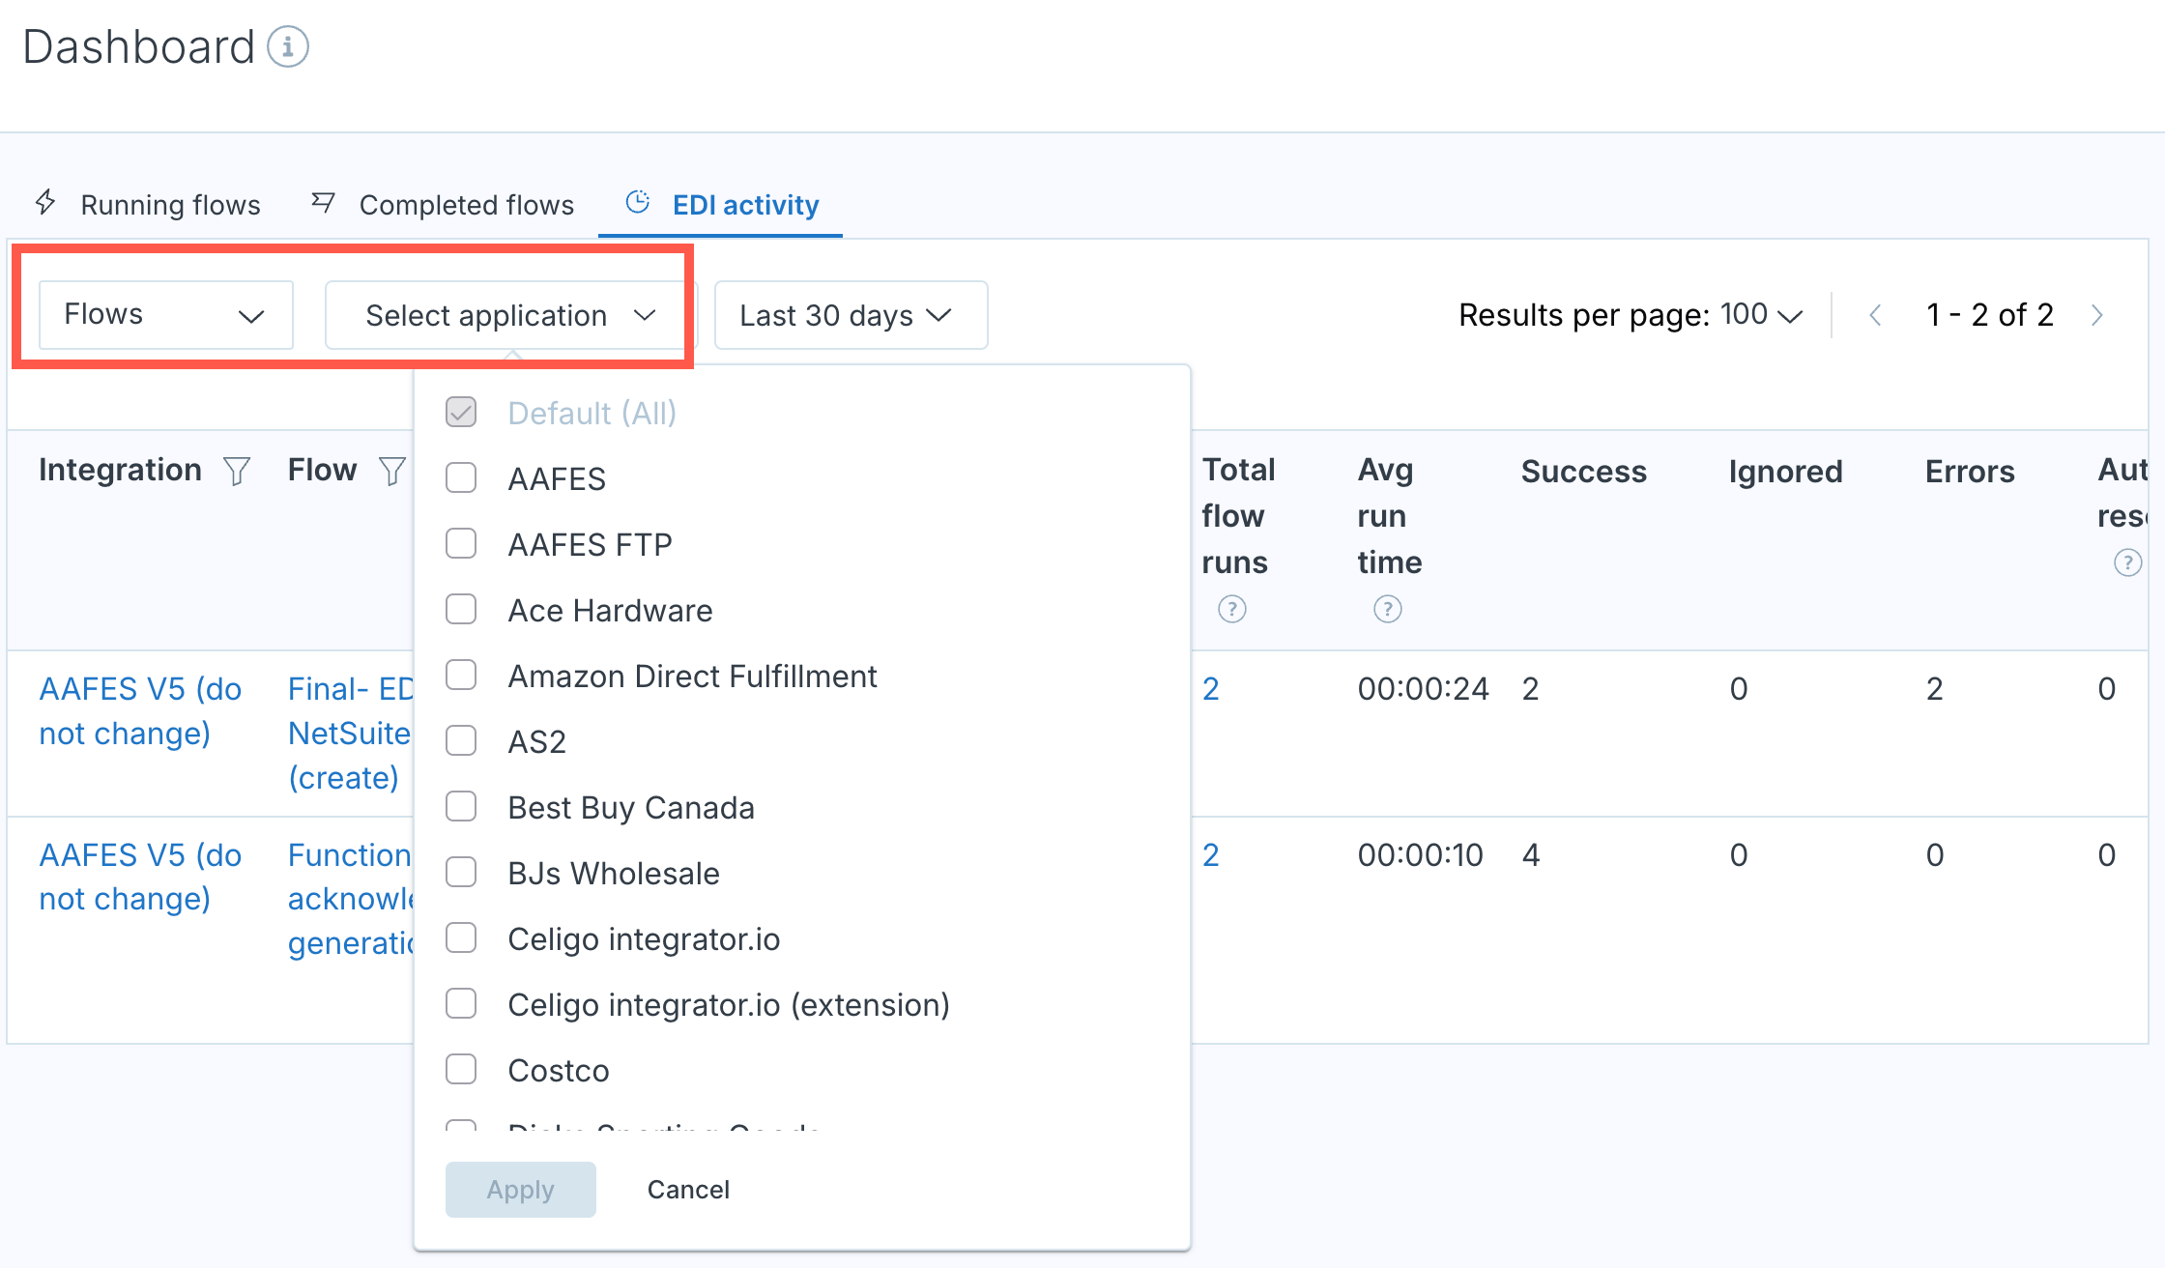The height and width of the screenshot is (1268, 2165).
Task: Cancel the application selection
Action: click(688, 1189)
